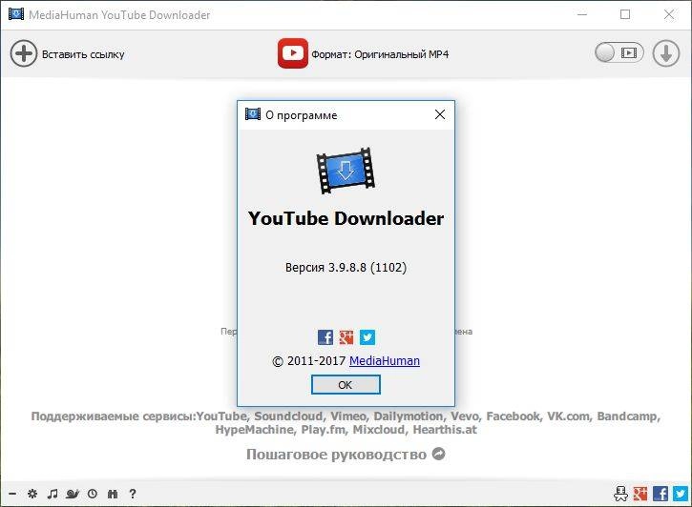Open settings gear in bottom bar
The width and height of the screenshot is (692, 507).
(x=32, y=494)
